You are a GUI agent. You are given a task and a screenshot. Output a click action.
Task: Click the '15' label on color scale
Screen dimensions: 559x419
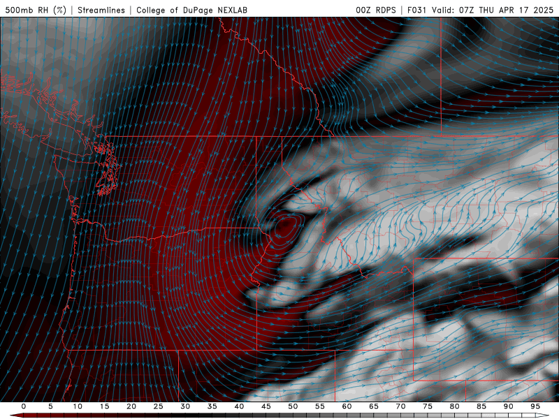click(104, 406)
